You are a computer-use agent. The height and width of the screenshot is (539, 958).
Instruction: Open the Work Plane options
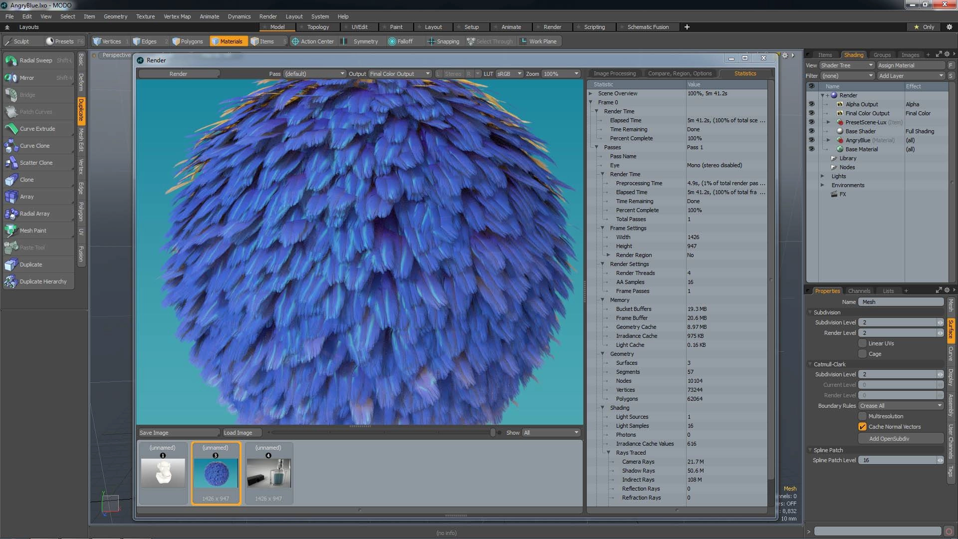pos(538,41)
